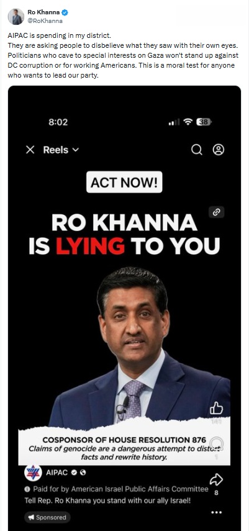Open comments with the speech bubble icon
Viewport: 249px width, 531px height.
pyautogui.click(x=216, y=443)
